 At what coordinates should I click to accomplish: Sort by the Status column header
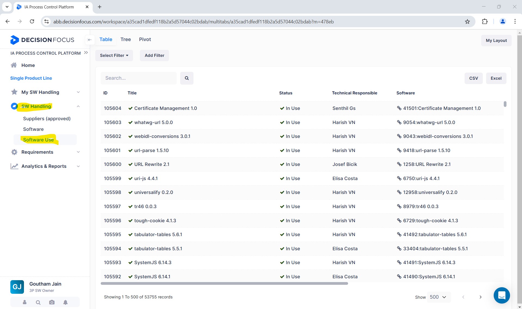tap(285, 93)
